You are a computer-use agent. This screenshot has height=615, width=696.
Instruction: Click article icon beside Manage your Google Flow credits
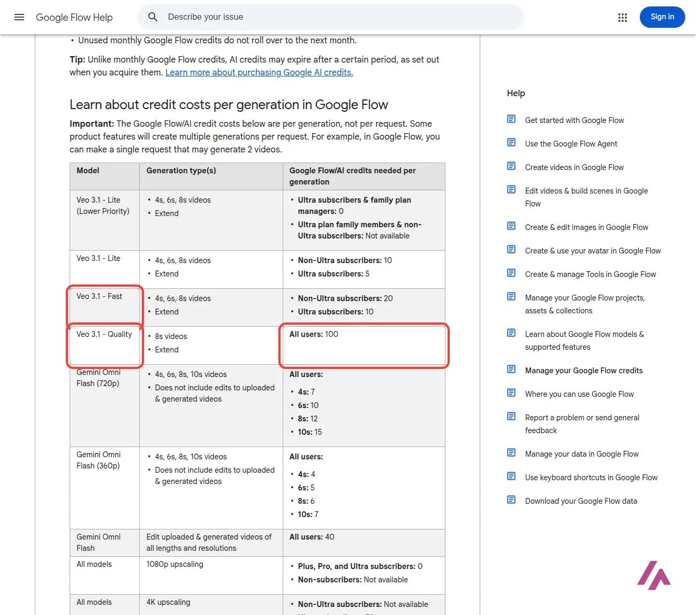(511, 369)
